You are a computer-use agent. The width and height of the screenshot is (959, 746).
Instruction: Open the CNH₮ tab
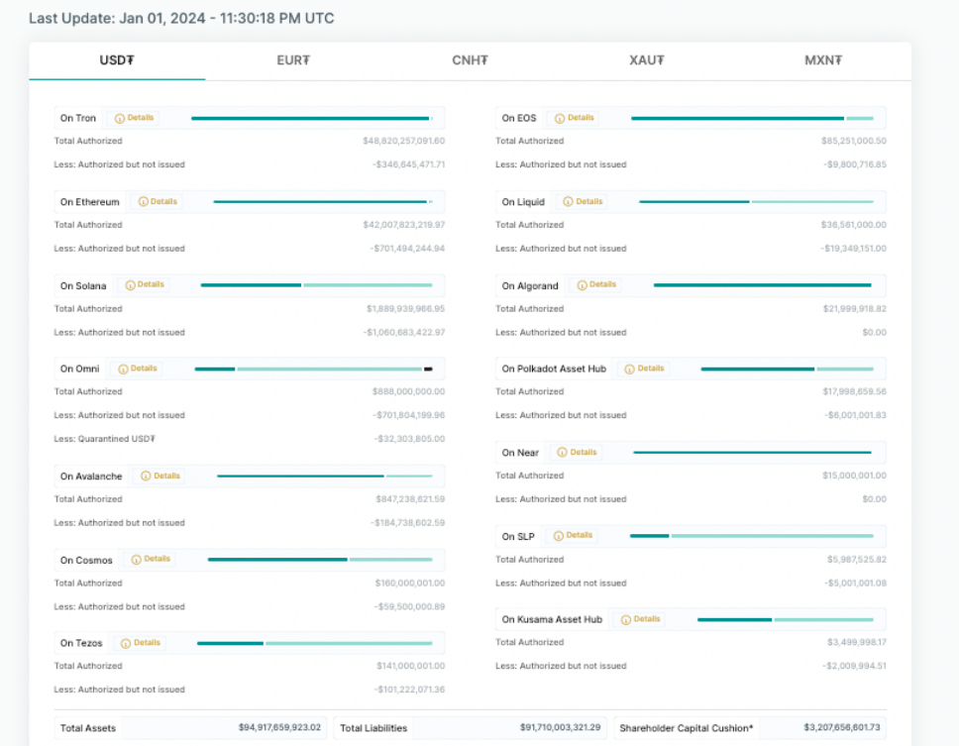(470, 60)
